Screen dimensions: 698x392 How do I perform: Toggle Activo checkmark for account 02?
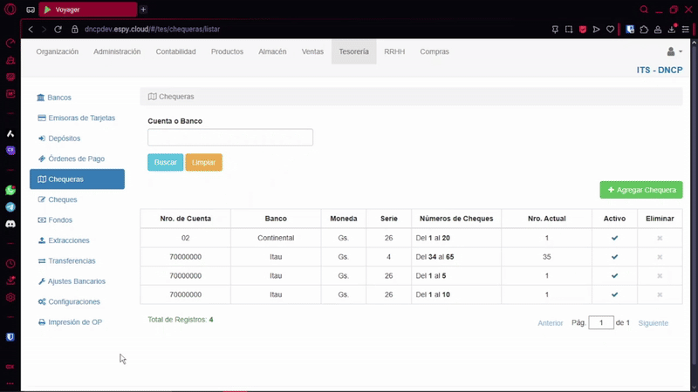tap(614, 238)
